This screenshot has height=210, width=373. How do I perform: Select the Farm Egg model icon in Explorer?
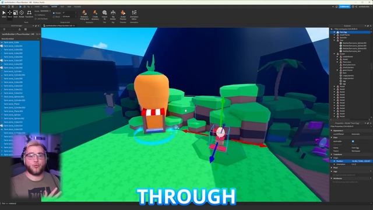click(337, 32)
